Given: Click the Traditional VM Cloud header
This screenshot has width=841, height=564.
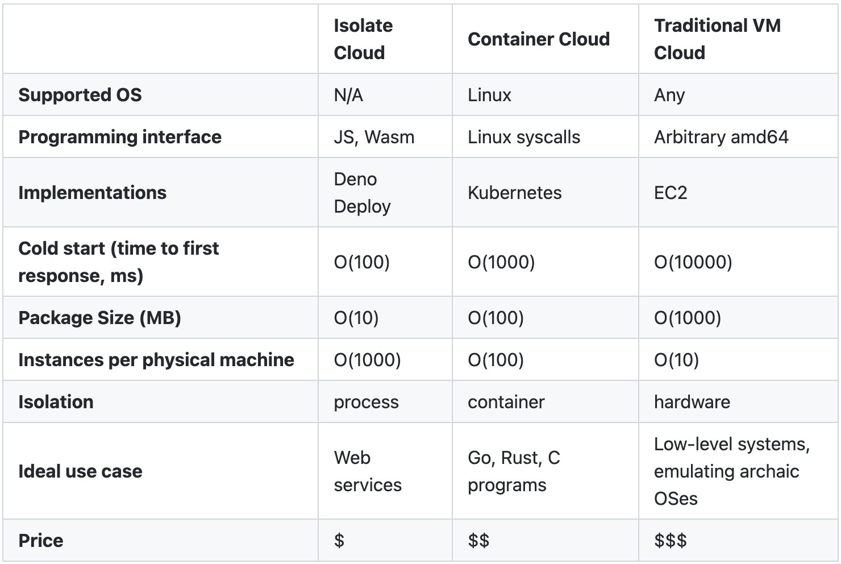Looking at the screenshot, I should (717, 39).
